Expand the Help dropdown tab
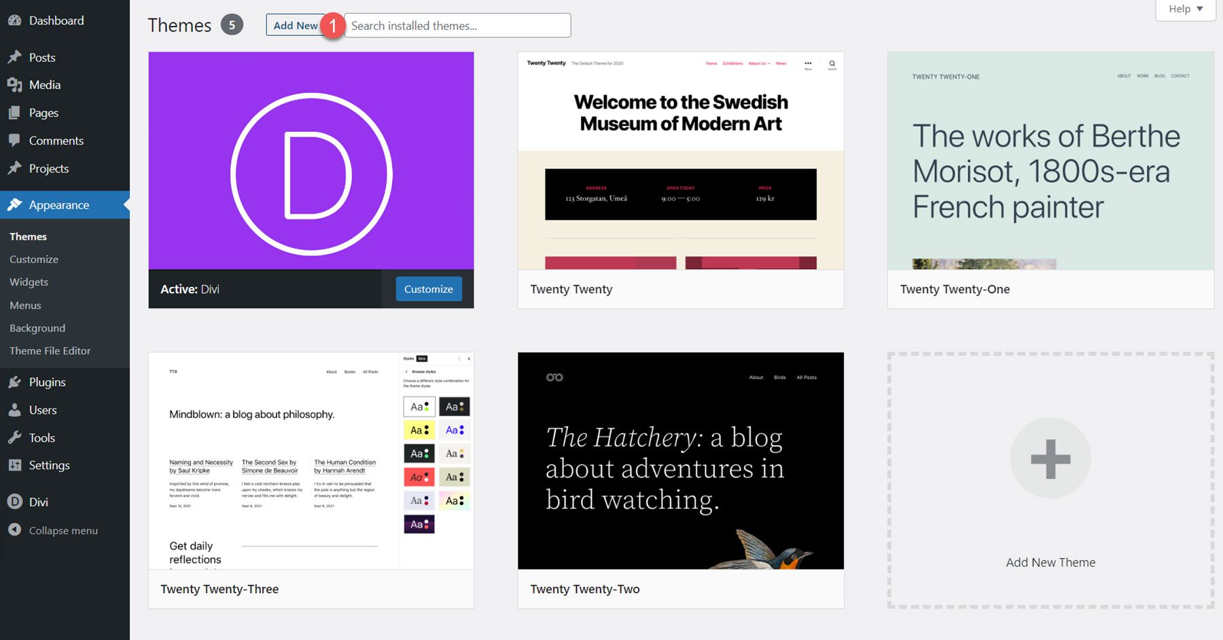The width and height of the screenshot is (1223, 640). click(1186, 9)
